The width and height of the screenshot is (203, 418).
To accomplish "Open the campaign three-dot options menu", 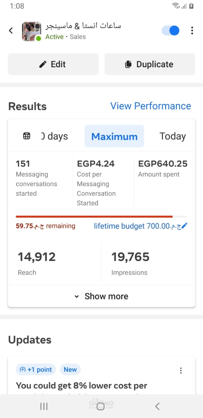I will pyautogui.click(x=192, y=31).
